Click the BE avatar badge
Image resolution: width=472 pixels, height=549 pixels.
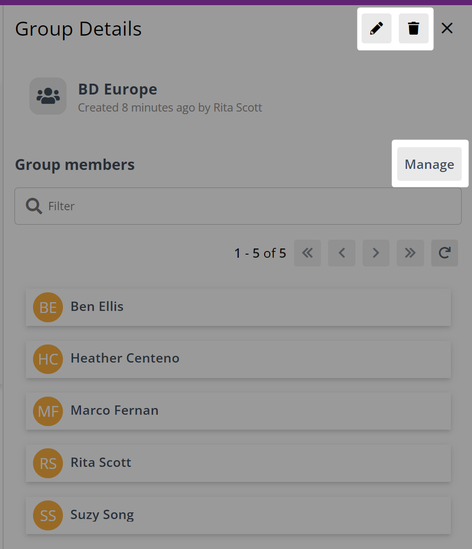pyautogui.click(x=48, y=307)
